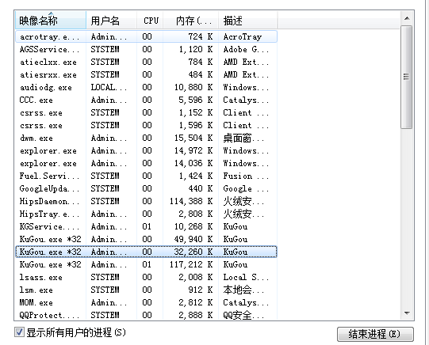The width and height of the screenshot is (429, 345).
Task: Click scrollbar up arrow
Action: 407,18
